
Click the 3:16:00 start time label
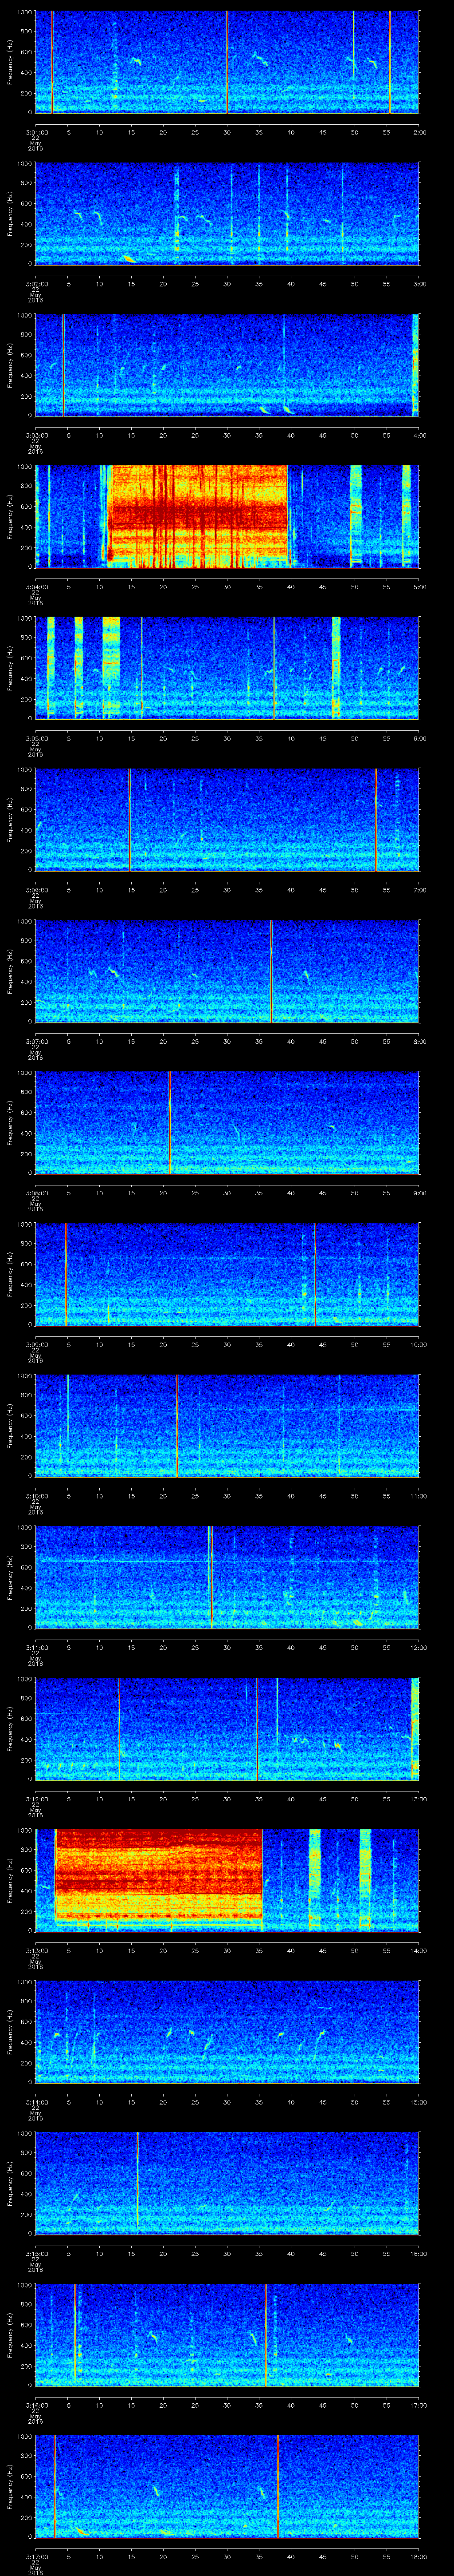[x=36, y=2405]
